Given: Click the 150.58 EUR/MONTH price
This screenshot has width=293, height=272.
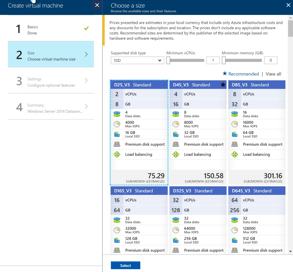Looking at the screenshot, I should click(x=213, y=176).
